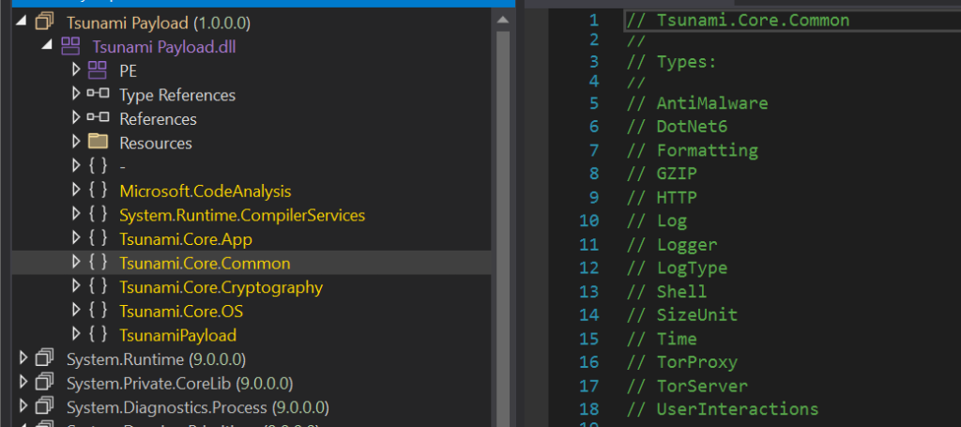Screen dimensions: 961x427
Task: Click the System.Runtime assembly icon
Action: (45, 358)
